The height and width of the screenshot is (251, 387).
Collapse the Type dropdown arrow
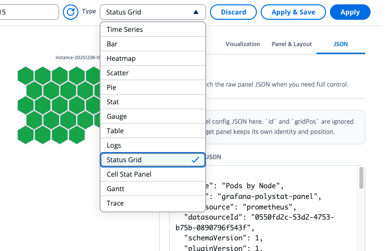point(196,12)
